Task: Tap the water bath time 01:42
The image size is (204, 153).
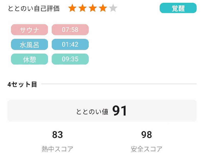Action: coord(70,44)
